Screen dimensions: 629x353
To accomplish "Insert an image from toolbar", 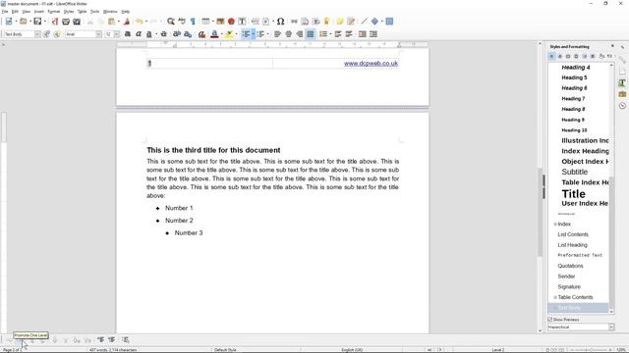I will [x=220, y=22].
